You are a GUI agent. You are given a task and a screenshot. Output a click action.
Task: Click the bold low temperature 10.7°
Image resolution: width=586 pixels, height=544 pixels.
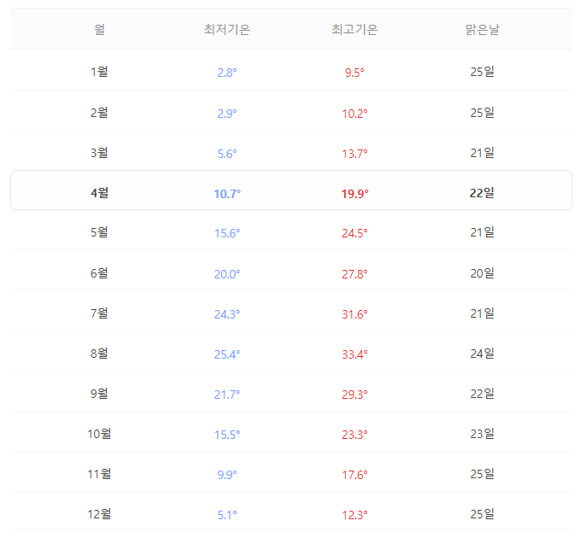click(x=227, y=194)
